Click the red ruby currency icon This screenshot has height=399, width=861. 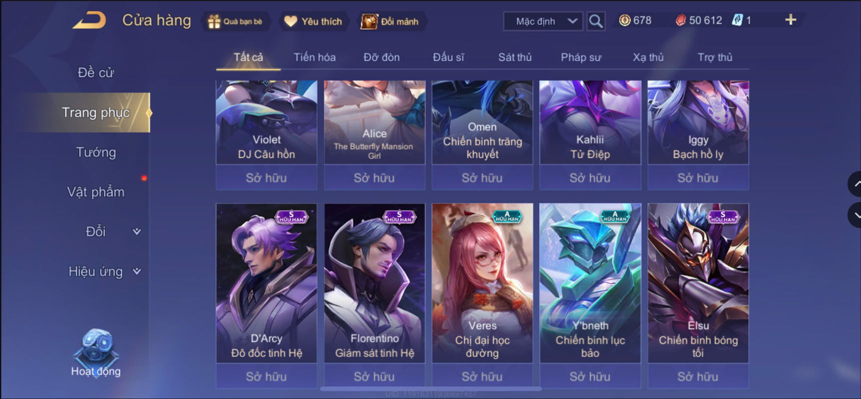pyautogui.click(x=680, y=20)
